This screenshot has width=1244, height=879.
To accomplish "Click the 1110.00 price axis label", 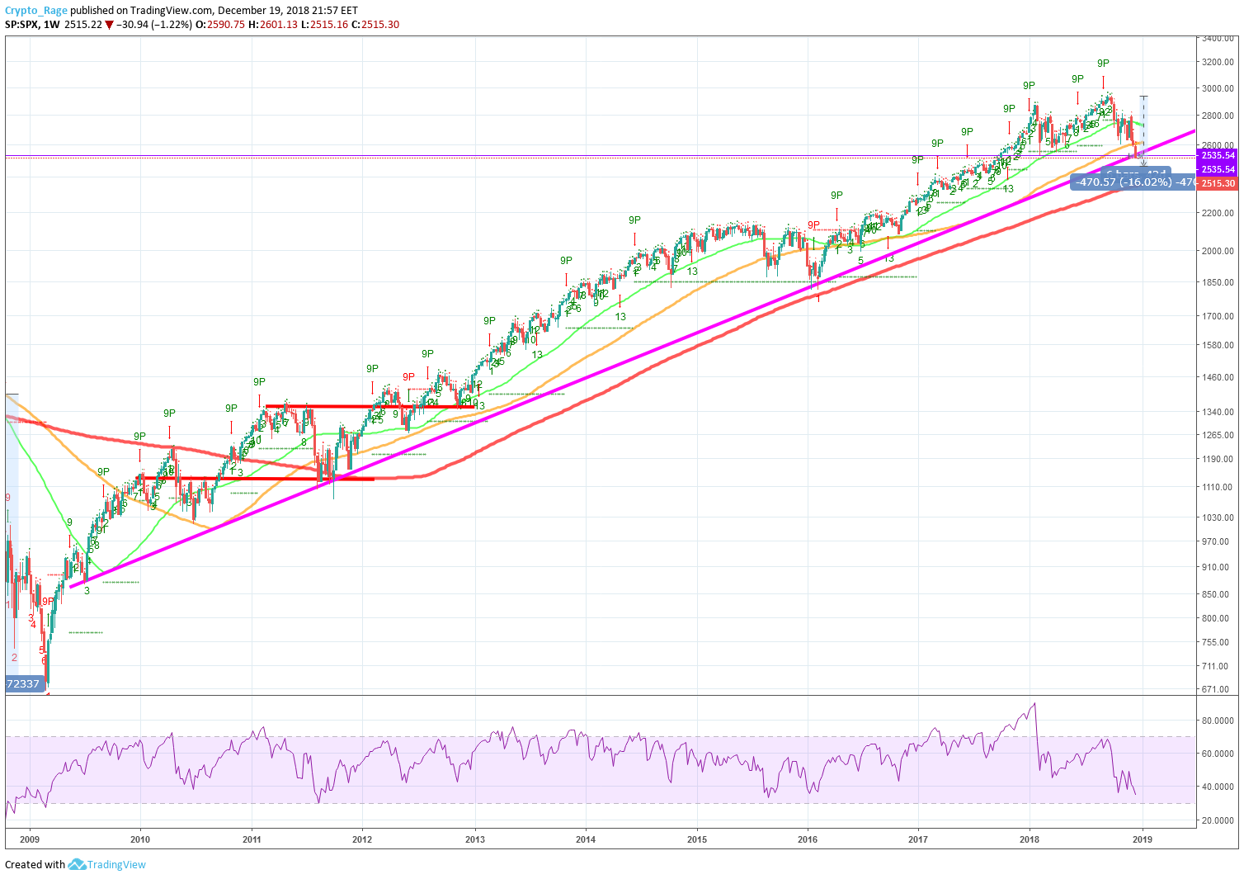I will (1218, 488).
